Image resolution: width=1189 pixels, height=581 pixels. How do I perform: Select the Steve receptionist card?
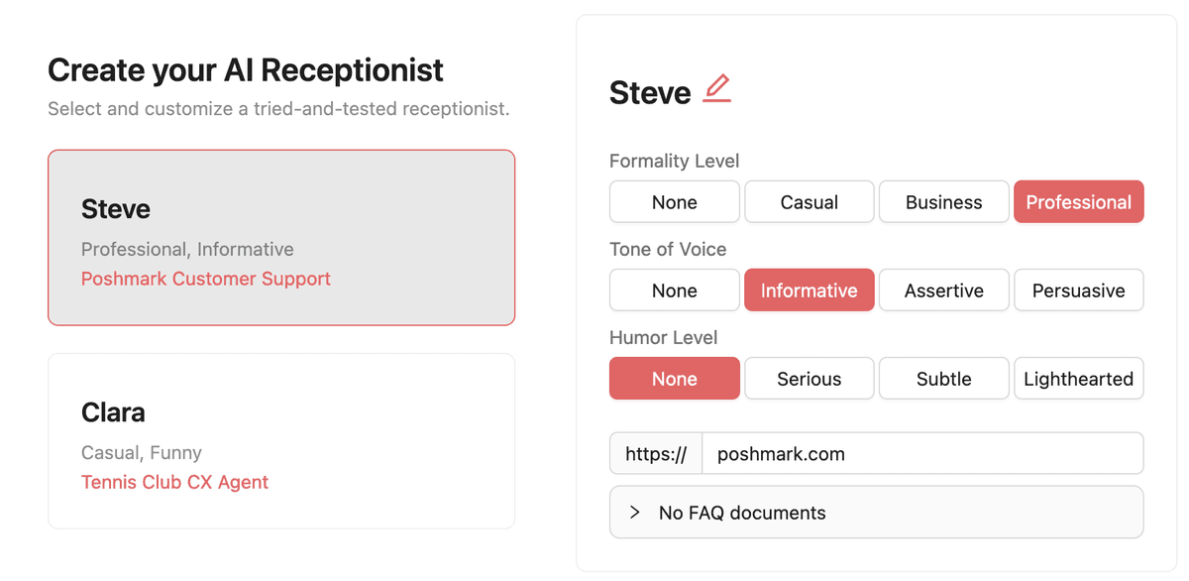click(x=280, y=238)
